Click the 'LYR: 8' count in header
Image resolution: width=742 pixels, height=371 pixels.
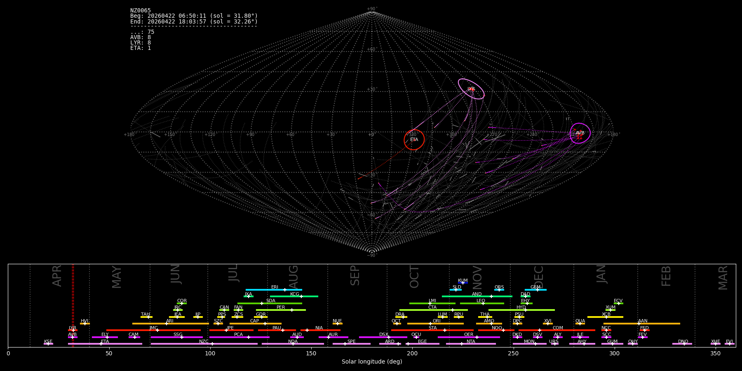(141, 43)
